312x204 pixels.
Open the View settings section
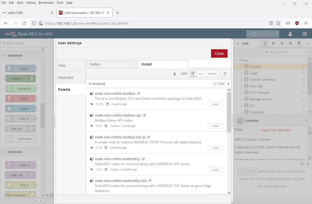(x=71, y=66)
